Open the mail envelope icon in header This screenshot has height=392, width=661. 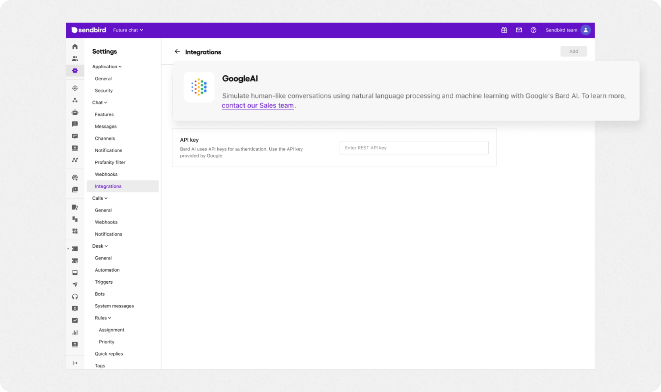pyautogui.click(x=519, y=30)
